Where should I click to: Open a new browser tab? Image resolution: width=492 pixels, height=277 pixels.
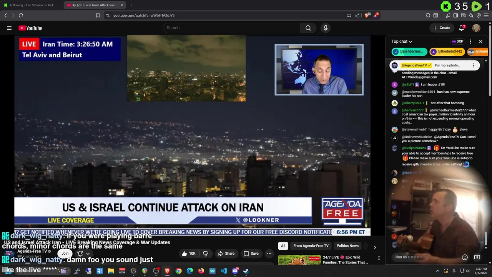coord(131,5)
